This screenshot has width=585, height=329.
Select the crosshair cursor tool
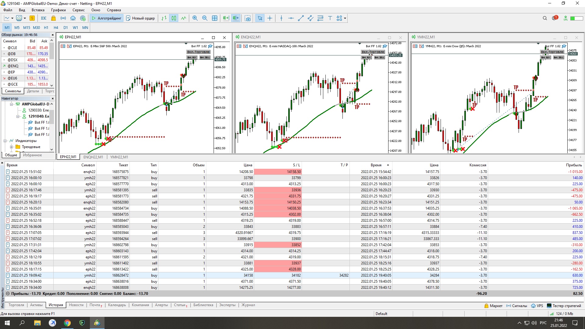(270, 18)
